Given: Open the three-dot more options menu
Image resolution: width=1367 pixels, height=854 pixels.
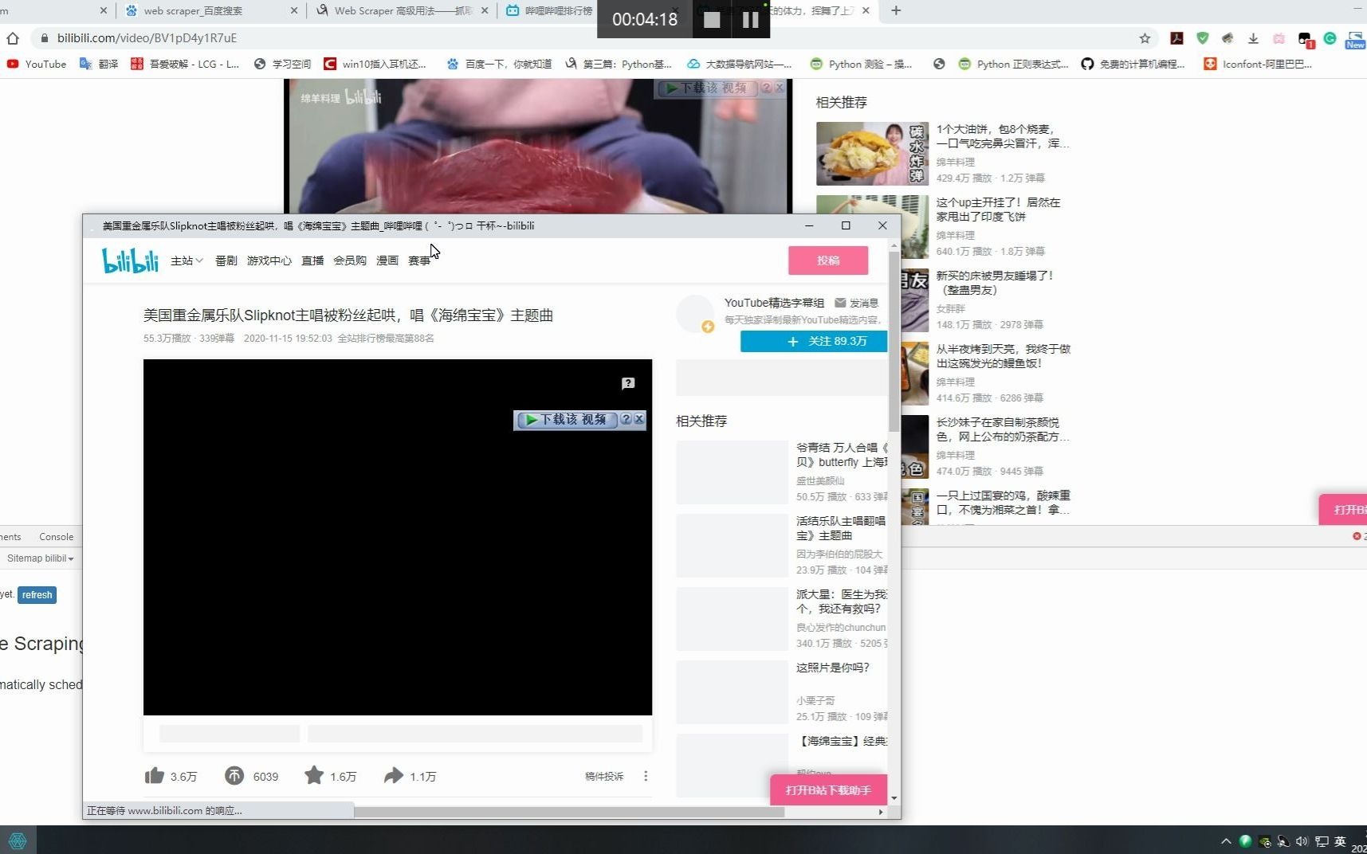Looking at the screenshot, I should (646, 776).
